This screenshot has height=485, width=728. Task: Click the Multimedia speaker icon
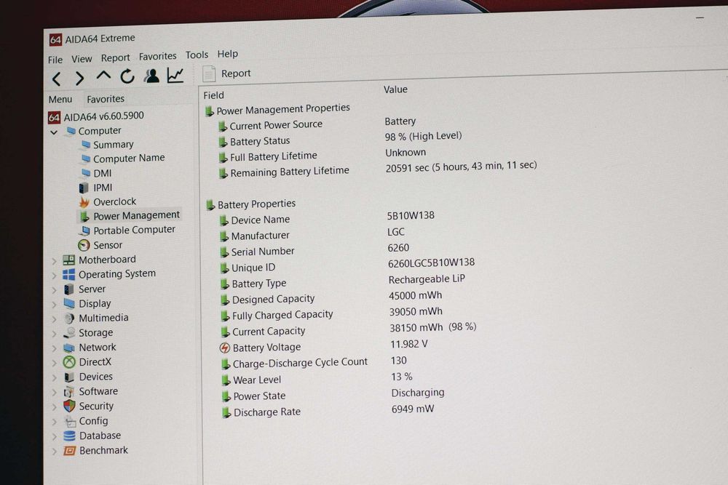click(69, 318)
